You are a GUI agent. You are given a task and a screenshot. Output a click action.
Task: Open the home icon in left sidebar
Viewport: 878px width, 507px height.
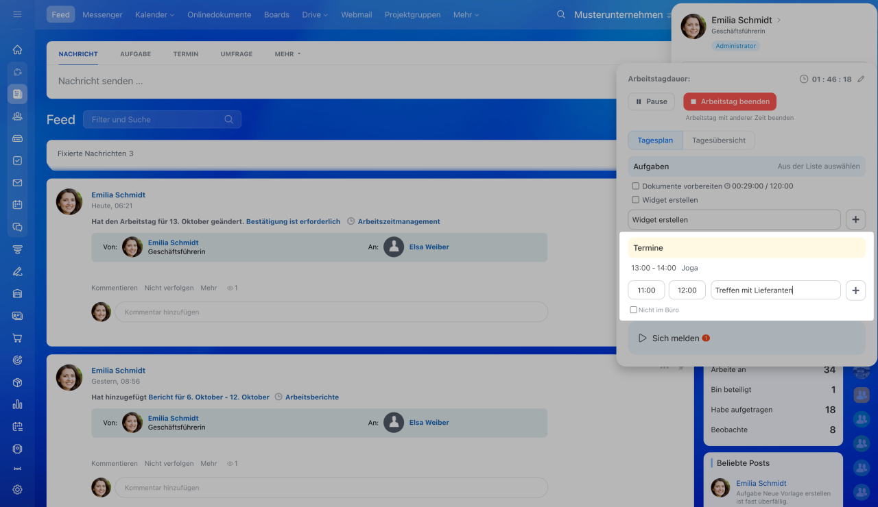(x=17, y=49)
